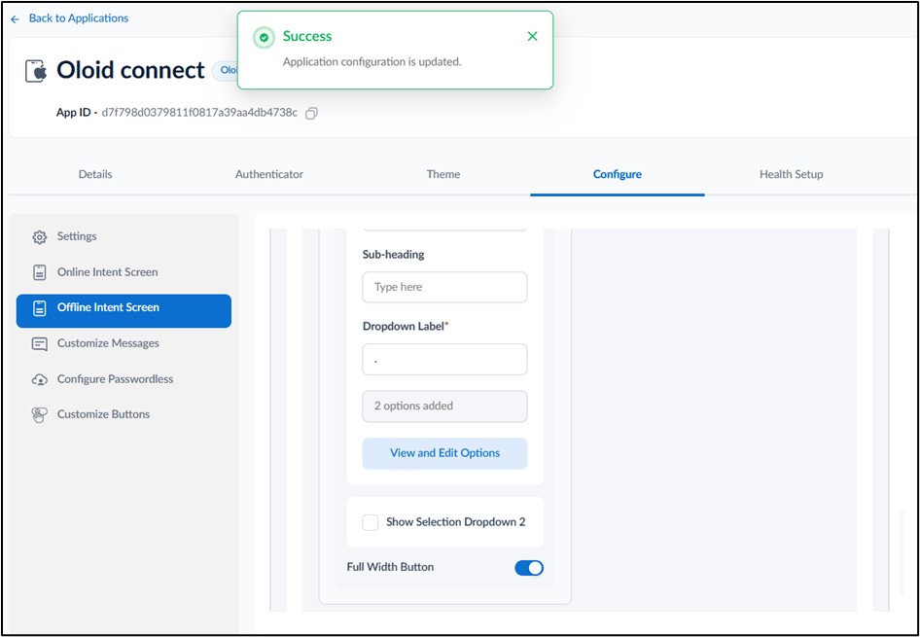Image resolution: width=920 pixels, height=637 pixels.
Task: Select the Configure tab
Action: pos(618,174)
